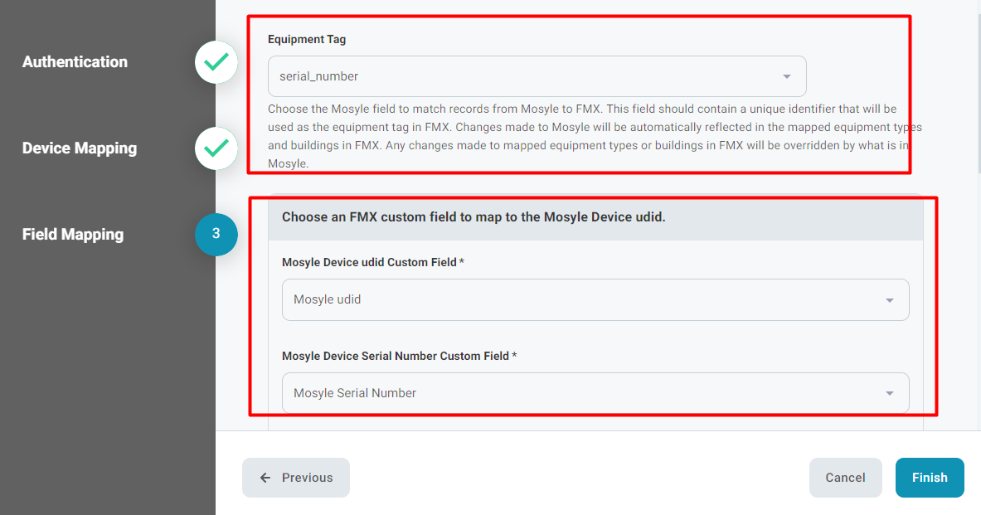Click the 'Choose an FMX custom field' heading
Image resolution: width=981 pixels, height=515 pixels.
click(474, 217)
